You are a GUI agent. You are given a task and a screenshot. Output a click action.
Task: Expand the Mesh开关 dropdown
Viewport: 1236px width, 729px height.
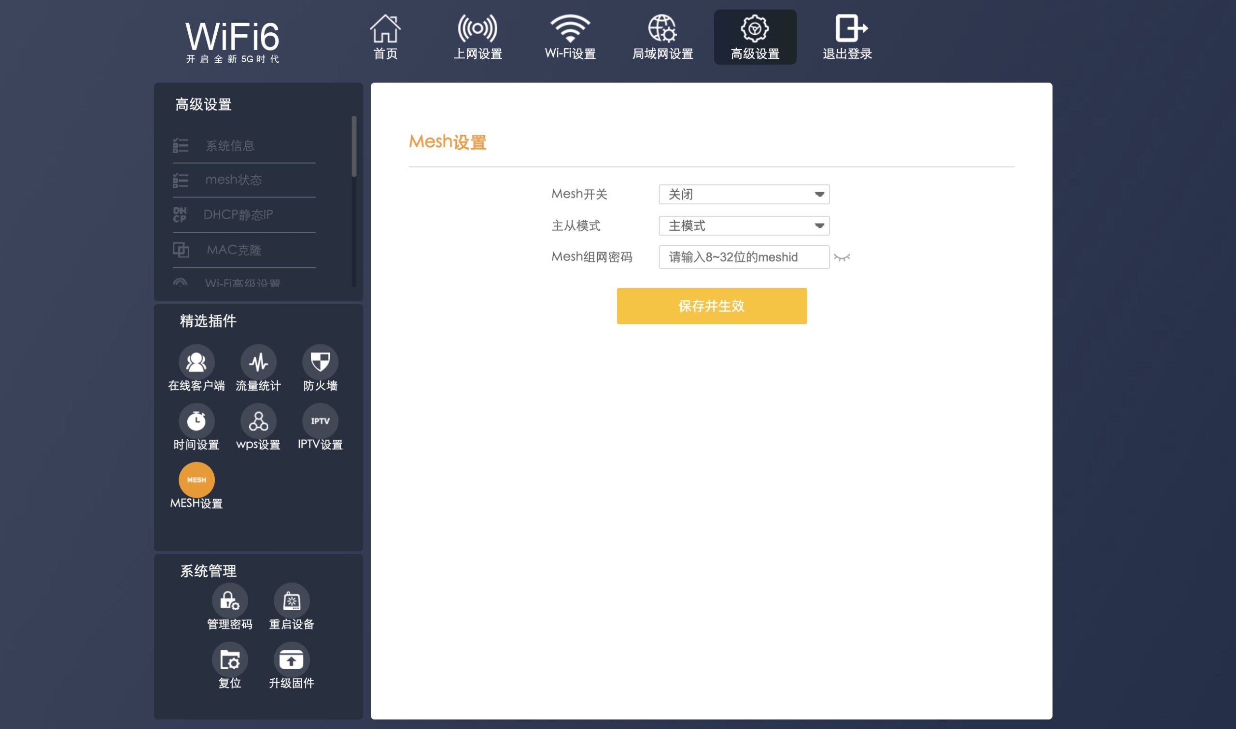coord(744,195)
